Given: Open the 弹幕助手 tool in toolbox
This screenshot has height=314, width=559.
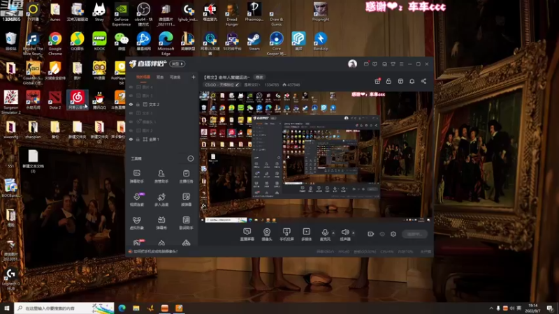Looking at the screenshot, I should (x=136, y=177).
